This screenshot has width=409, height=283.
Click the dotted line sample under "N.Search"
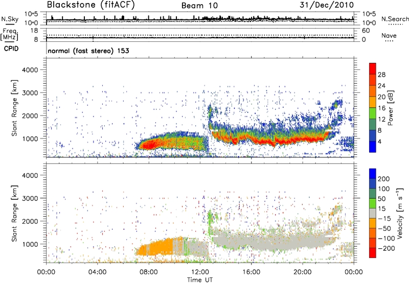395,25
